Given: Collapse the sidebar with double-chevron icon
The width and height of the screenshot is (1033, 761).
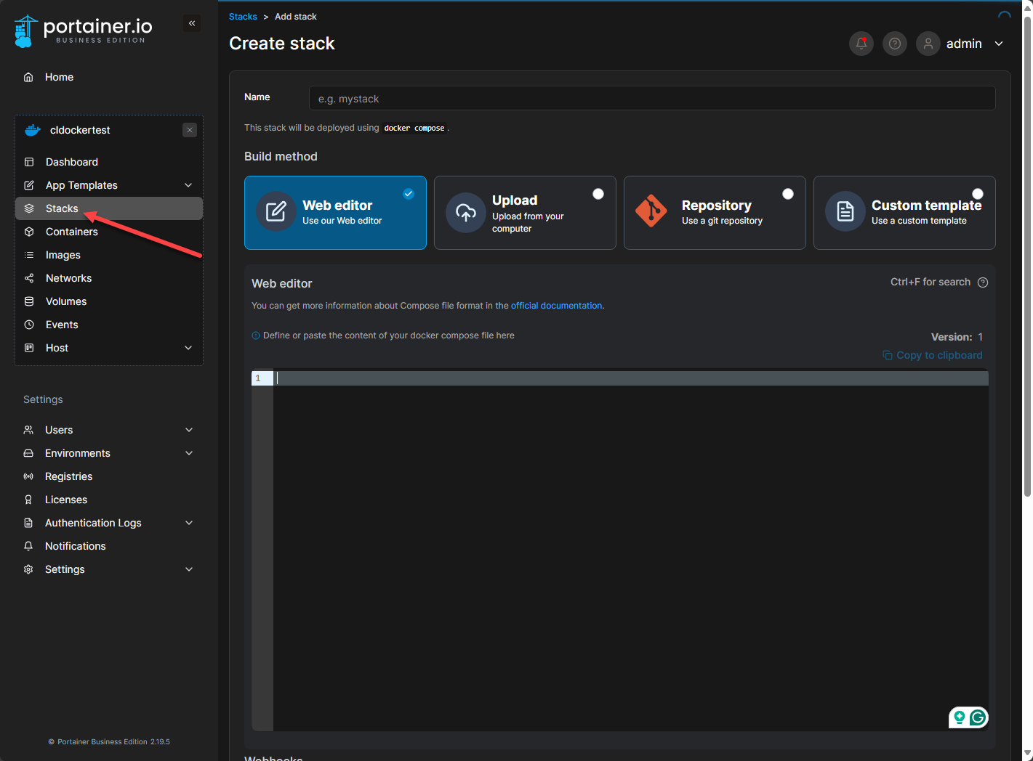Looking at the screenshot, I should pyautogui.click(x=192, y=23).
